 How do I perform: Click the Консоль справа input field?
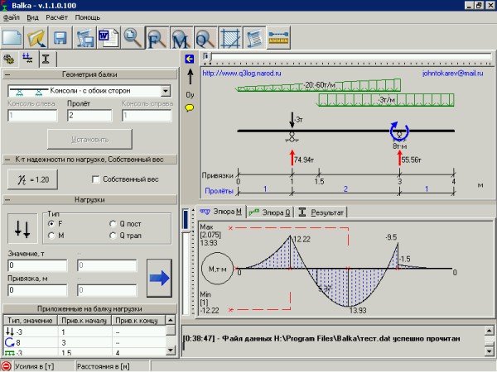[147, 116]
